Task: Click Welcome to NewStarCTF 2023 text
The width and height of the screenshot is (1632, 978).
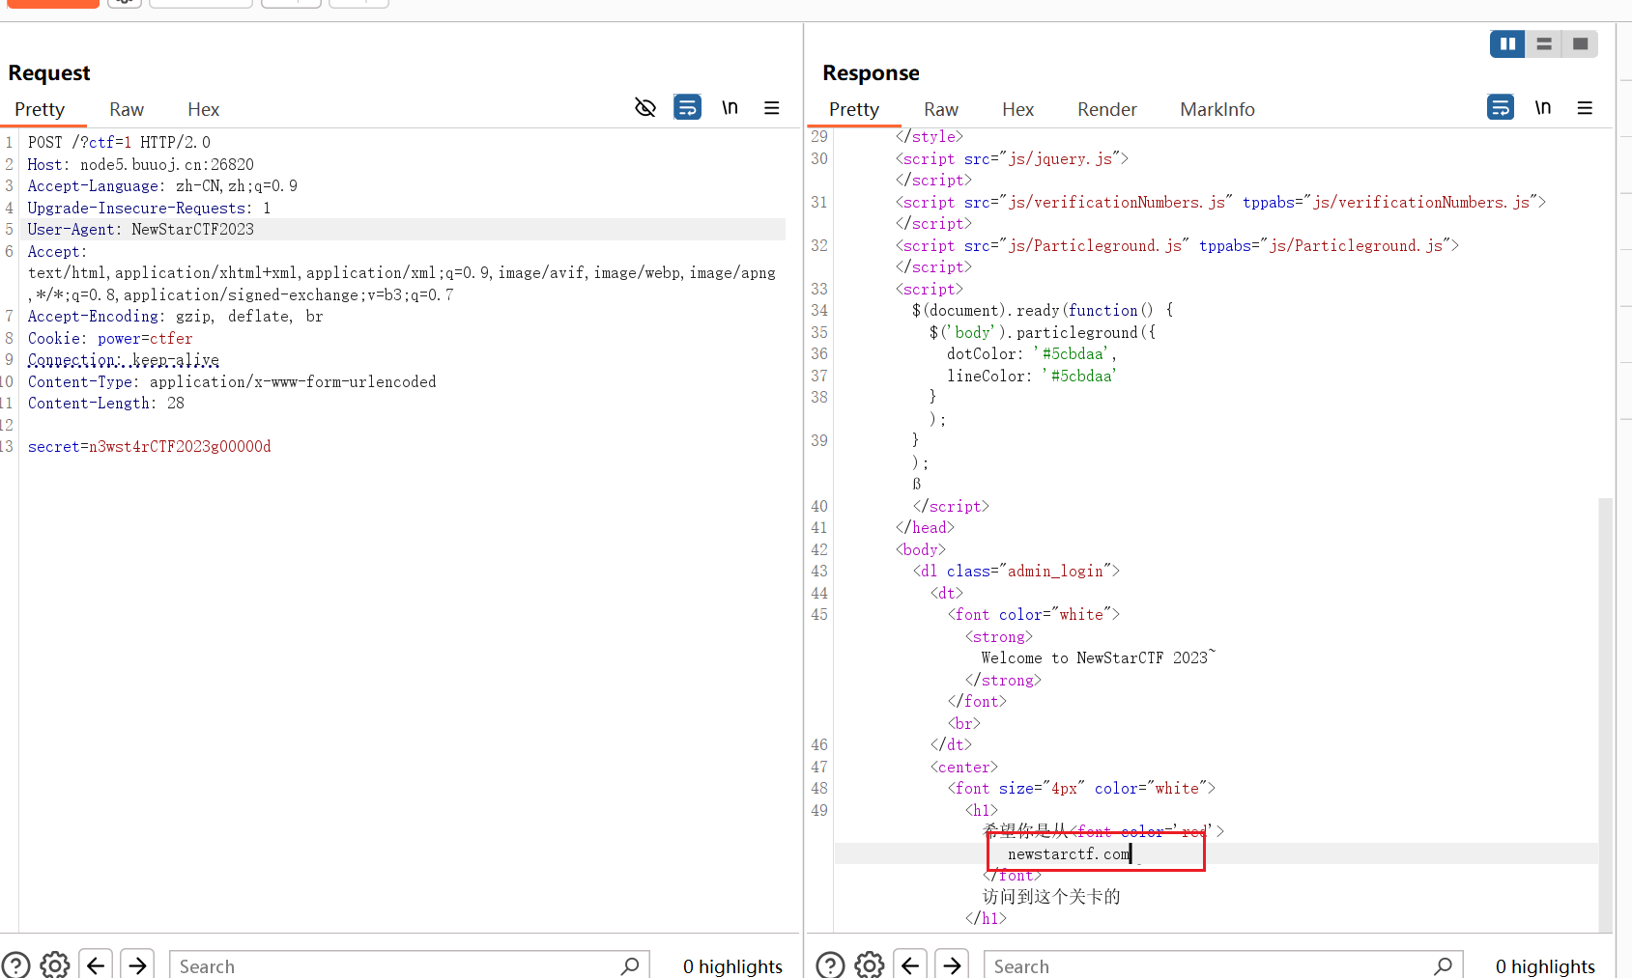Action: (x=1098, y=657)
